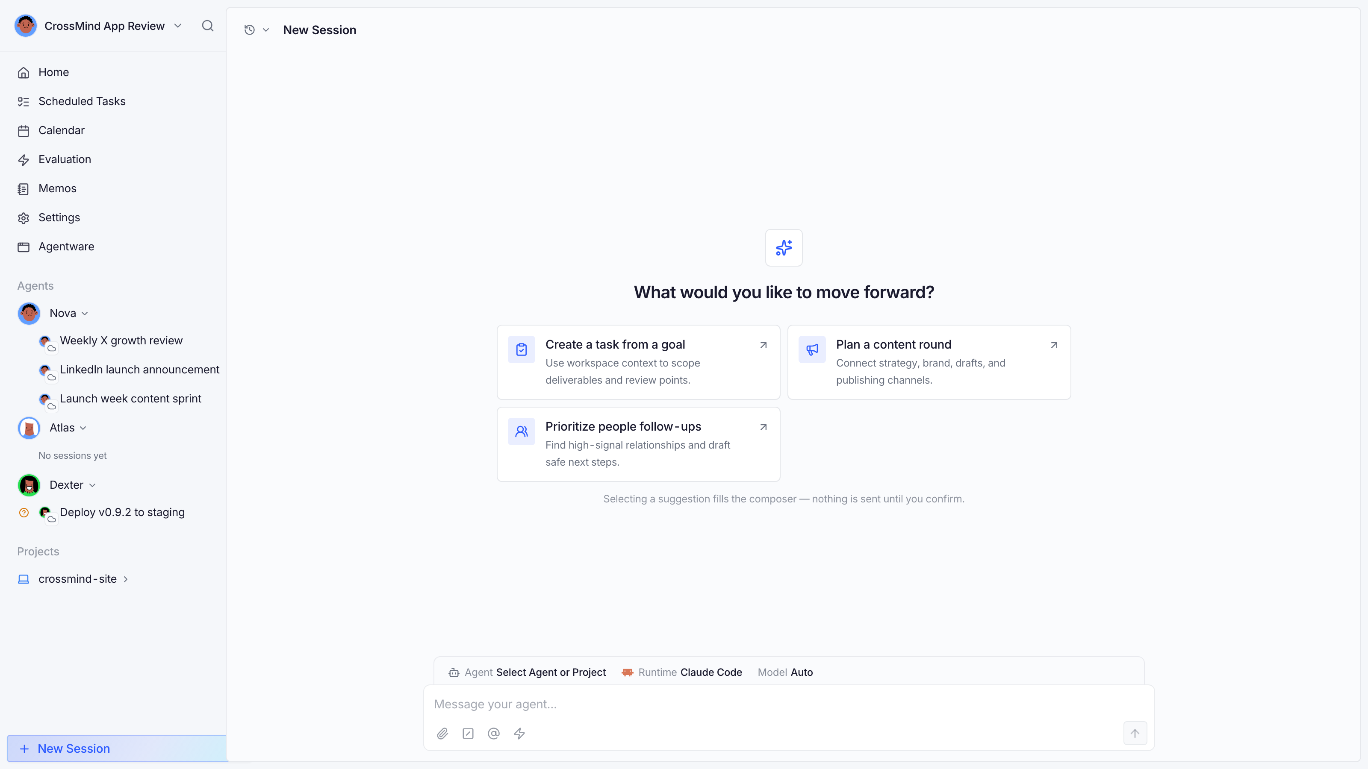Open Scheduled Tasks
Image resolution: width=1368 pixels, height=769 pixels.
pos(113,101)
